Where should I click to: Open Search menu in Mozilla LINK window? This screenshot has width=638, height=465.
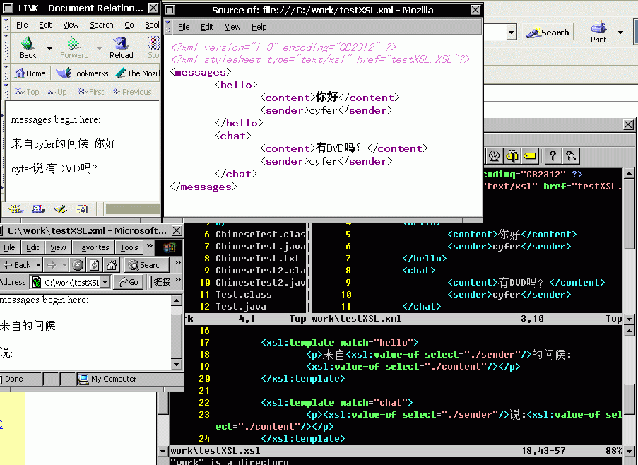pyautogui.click(x=101, y=25)
